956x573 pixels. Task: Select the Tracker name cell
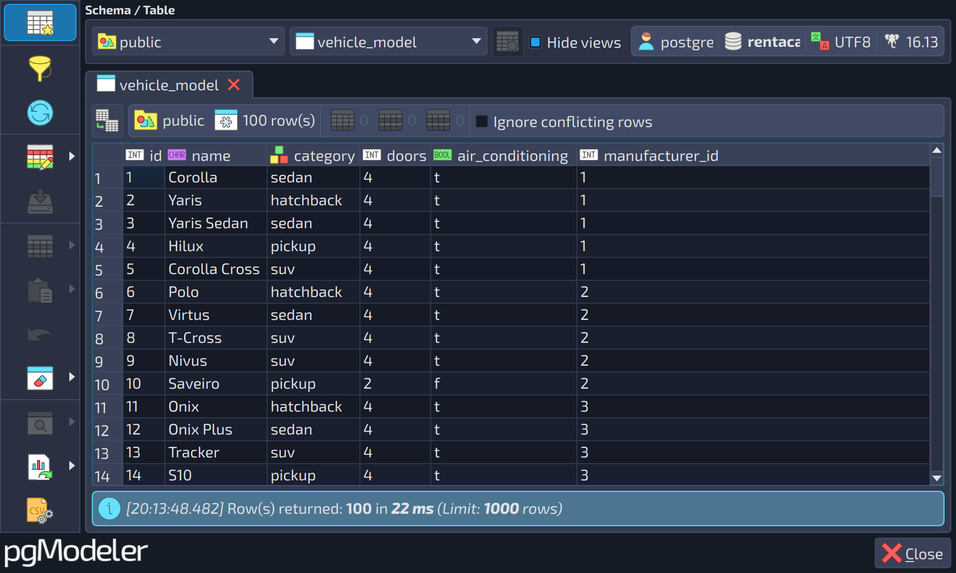click(216, 452)
